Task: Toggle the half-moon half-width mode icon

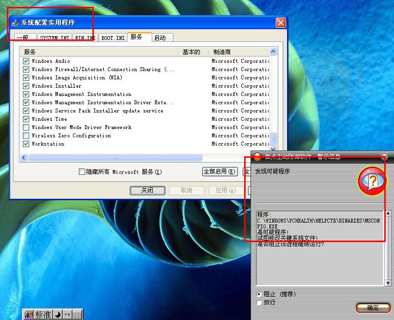Action: [57, 314]
